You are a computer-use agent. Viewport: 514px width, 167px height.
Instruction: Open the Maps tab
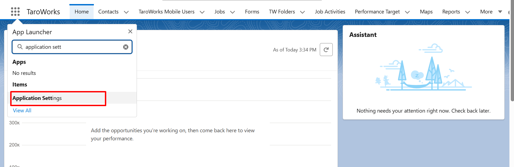tap(426, 12)
